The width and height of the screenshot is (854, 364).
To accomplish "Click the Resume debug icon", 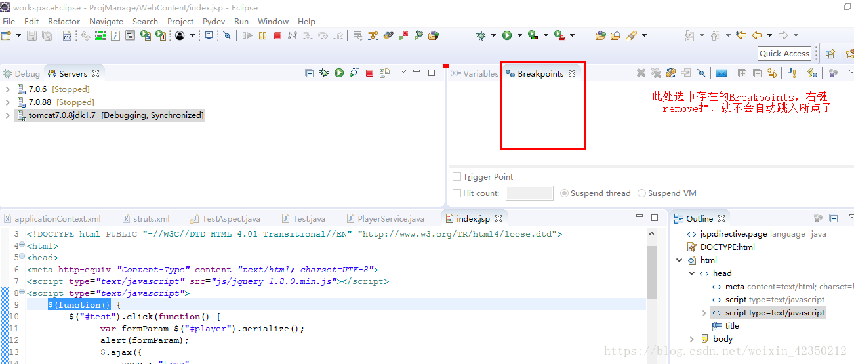I will pos(247,35).
